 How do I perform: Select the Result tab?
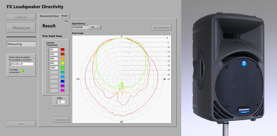pos(64,16)
